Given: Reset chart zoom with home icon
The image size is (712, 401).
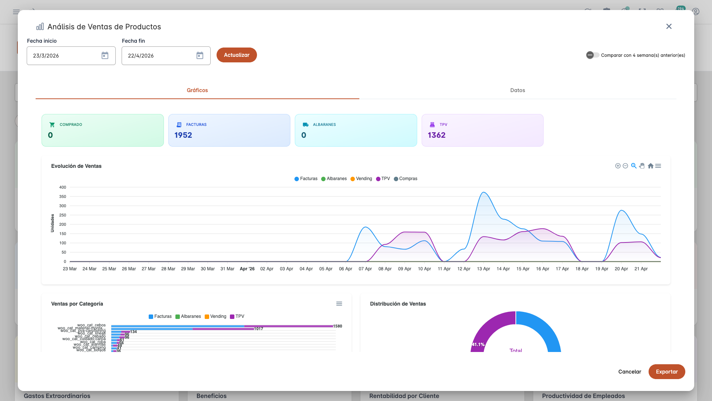Looking at the screenshot, I should pos(650,166).
